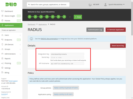133x99 pixels.
Task: Select Protect an Application submenu item
Action: click(x=9, y=30)
